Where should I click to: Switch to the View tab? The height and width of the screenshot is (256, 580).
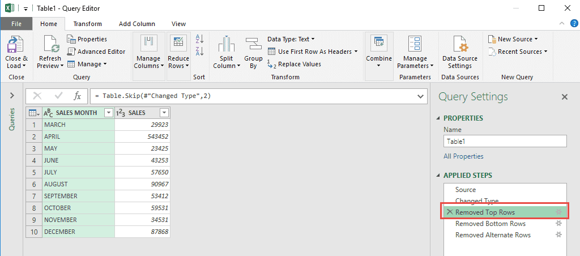coord(178,24)
